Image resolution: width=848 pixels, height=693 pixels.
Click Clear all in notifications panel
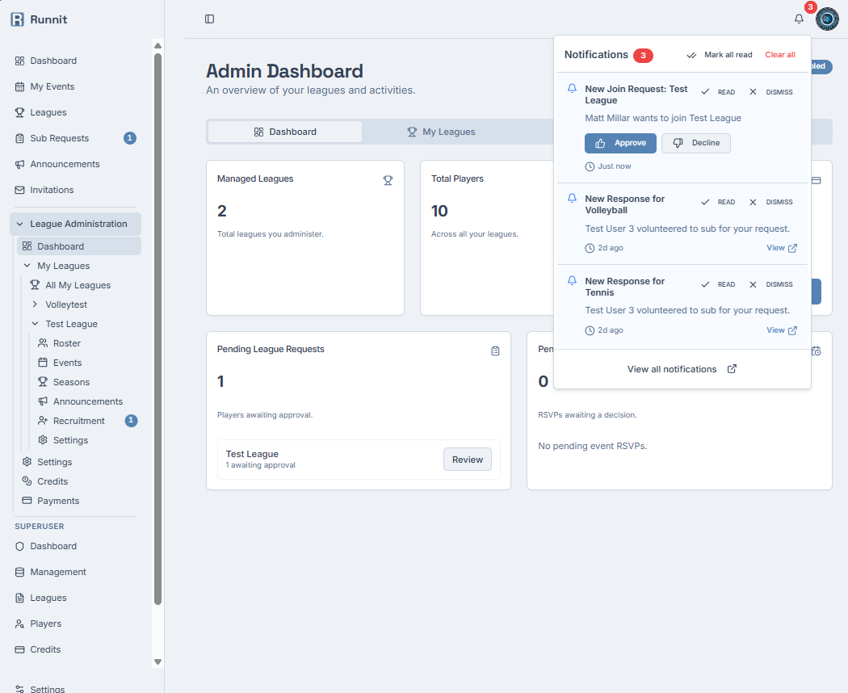pyautogui.click(x=780, y=55)
